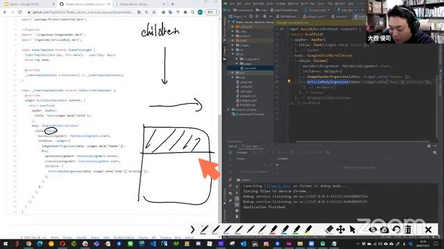Viewport: 444px width, 249px height.
Task: Open the Chrome zoom magnifier icon
Action: pyautogui.click(x=146, y=12)
